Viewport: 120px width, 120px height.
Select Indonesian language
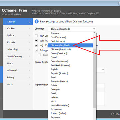pos(70,109)
